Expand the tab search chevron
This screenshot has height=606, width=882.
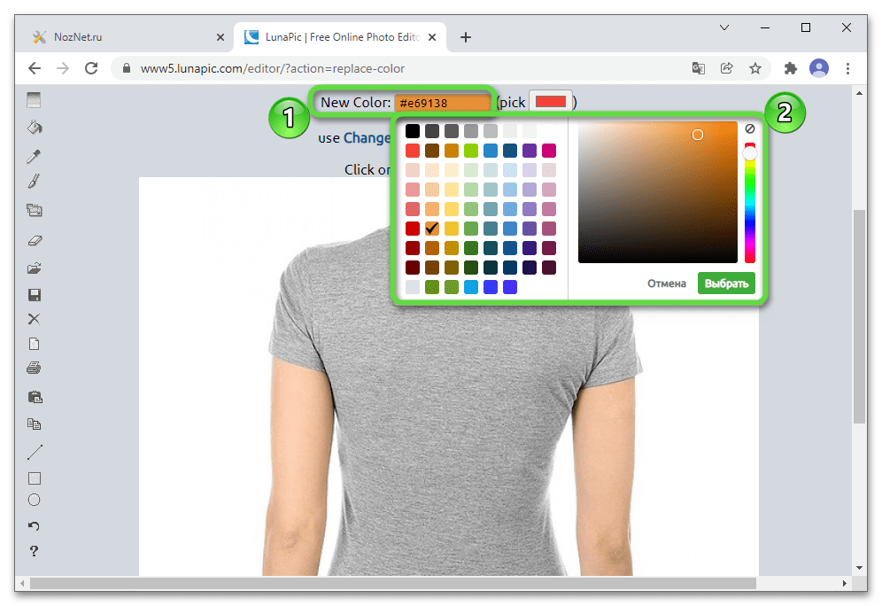click(724, 27)
